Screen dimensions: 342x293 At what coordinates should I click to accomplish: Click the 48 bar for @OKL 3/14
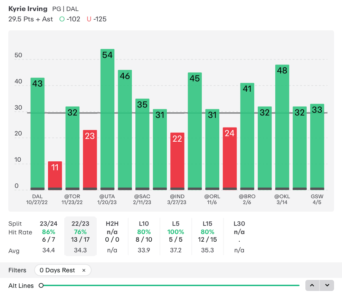click(282, 127)
